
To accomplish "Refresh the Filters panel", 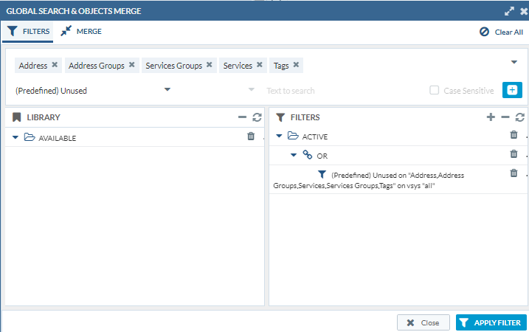I will [x=520, y=117].
